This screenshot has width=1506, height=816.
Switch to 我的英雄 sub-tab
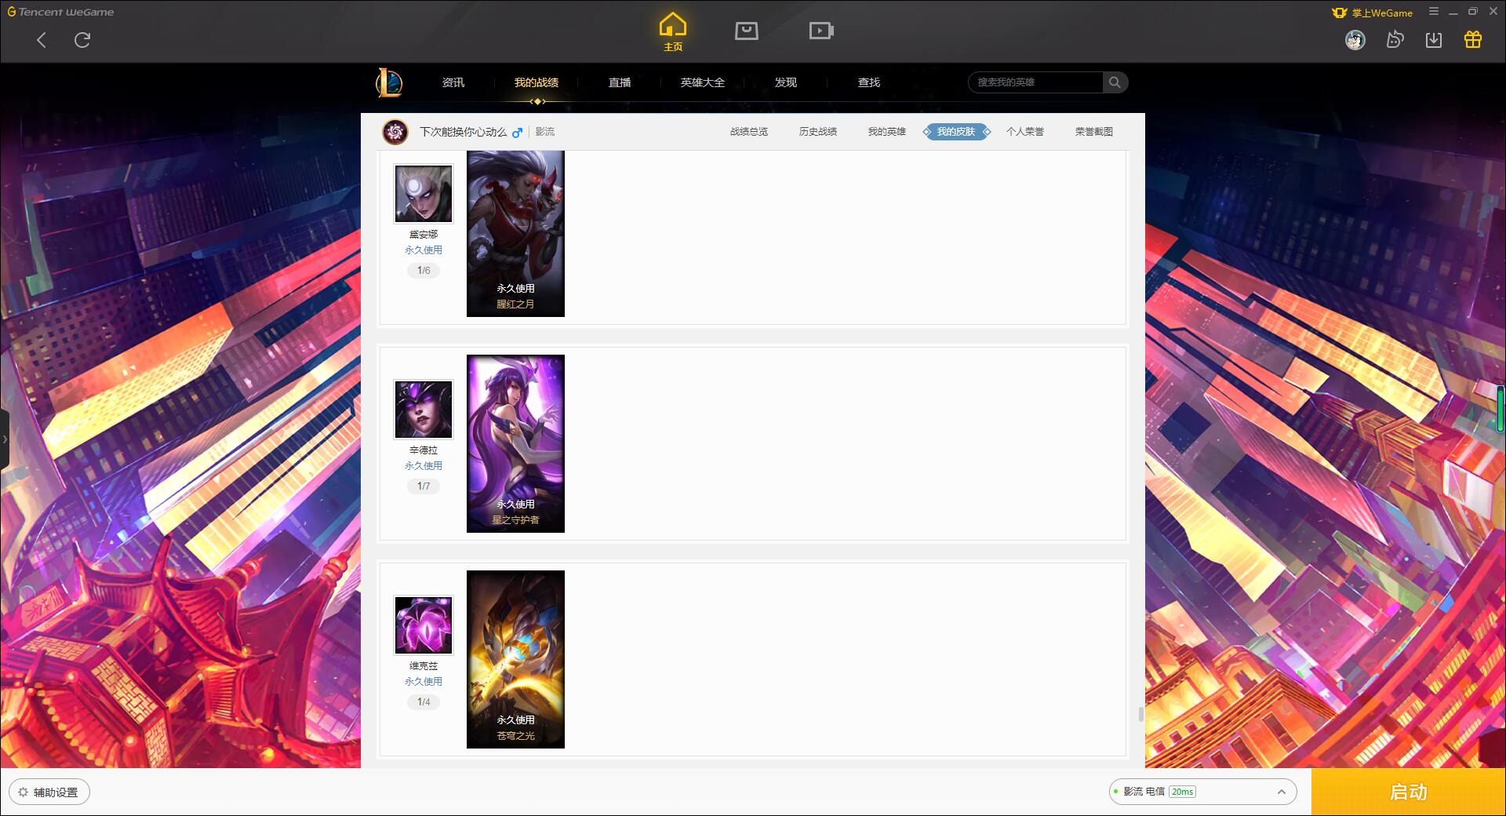pos(887,132)
